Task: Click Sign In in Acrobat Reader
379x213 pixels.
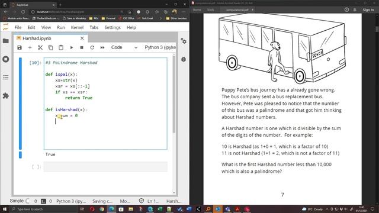Action: point(368,10)
